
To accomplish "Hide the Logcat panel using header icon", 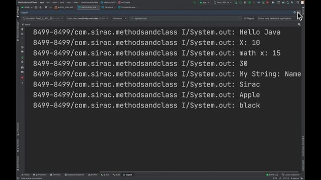I will pyautogui.click(x=299, y=12).
